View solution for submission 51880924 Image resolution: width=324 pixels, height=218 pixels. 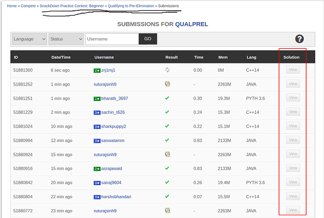[x=293, y=154]
